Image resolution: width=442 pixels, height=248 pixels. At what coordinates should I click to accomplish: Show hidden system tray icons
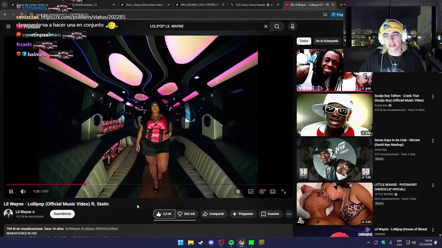(368, 242)
